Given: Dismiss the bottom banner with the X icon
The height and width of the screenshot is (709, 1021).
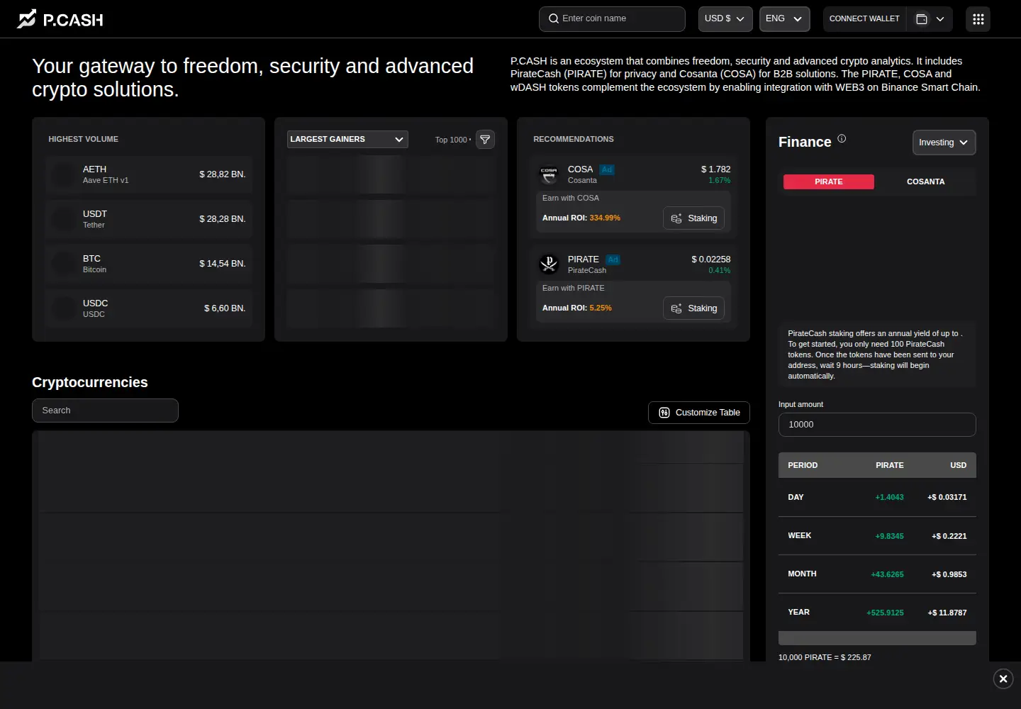Looking at the screenshot, I should (1003, 679).
